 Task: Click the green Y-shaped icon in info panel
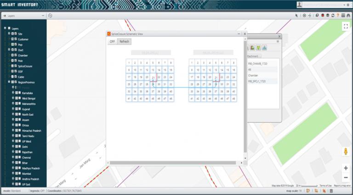(x=258, y=47)
